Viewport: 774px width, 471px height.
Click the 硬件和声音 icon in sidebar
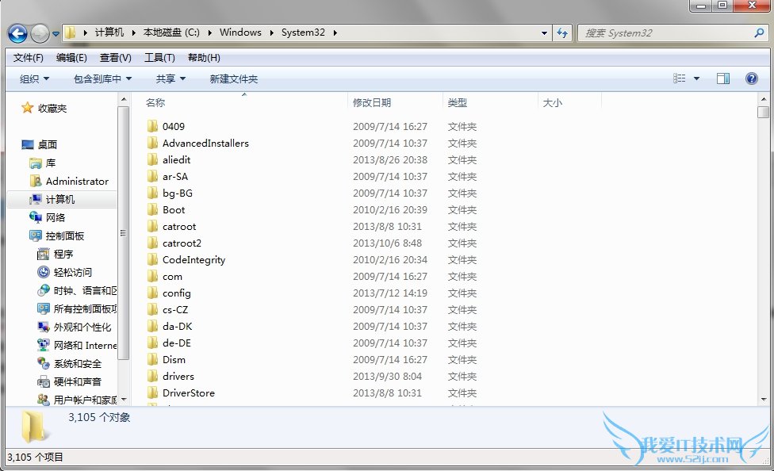tap(44, 381)
